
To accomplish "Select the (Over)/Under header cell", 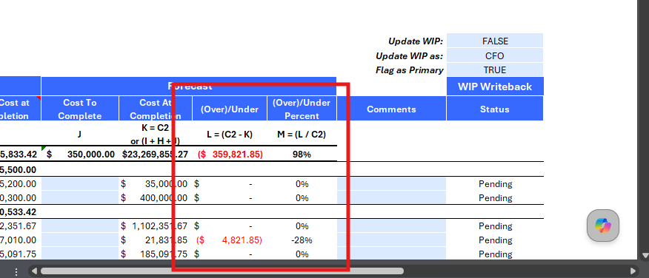I will 230,109.
